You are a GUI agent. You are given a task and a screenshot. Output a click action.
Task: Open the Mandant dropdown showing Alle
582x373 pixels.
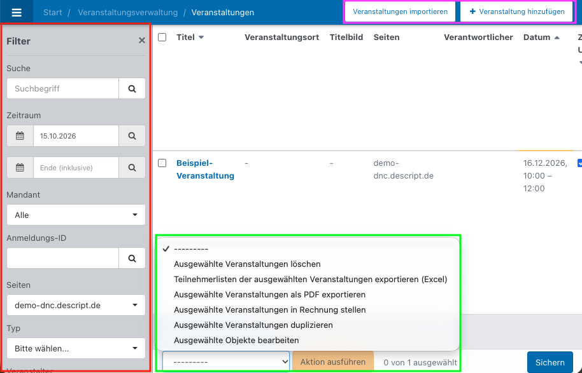coord(76,215)
